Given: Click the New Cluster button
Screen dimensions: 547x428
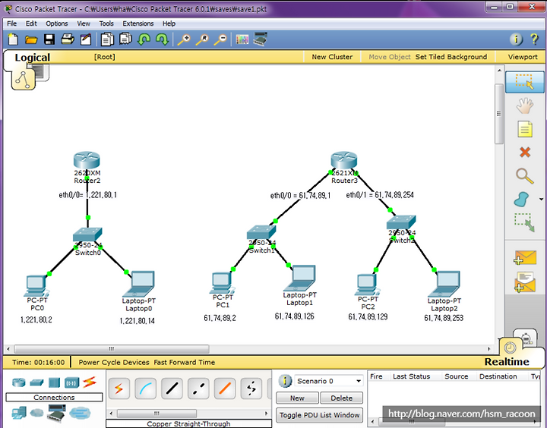Looking at the screenshot, I should 332,57.
